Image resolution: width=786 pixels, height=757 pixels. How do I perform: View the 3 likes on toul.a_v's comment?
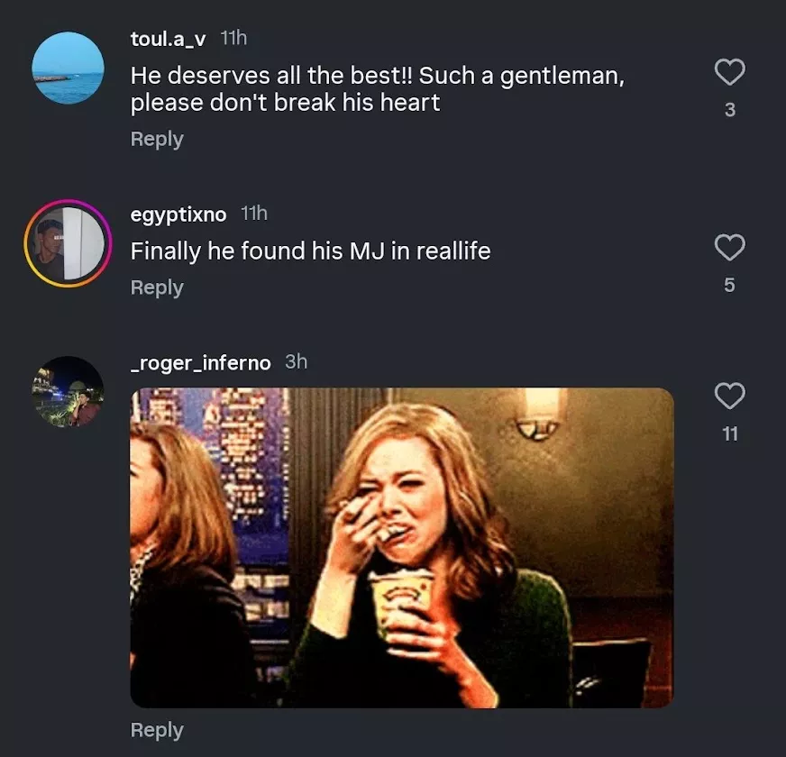(729, 110)
